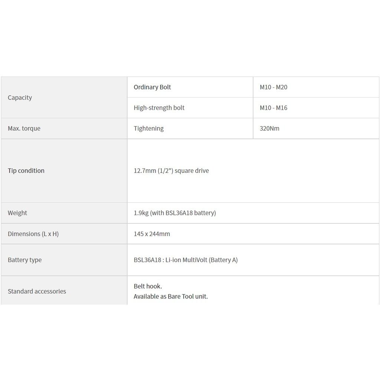Select the Tip condition header cell

[x=64, y=171]
